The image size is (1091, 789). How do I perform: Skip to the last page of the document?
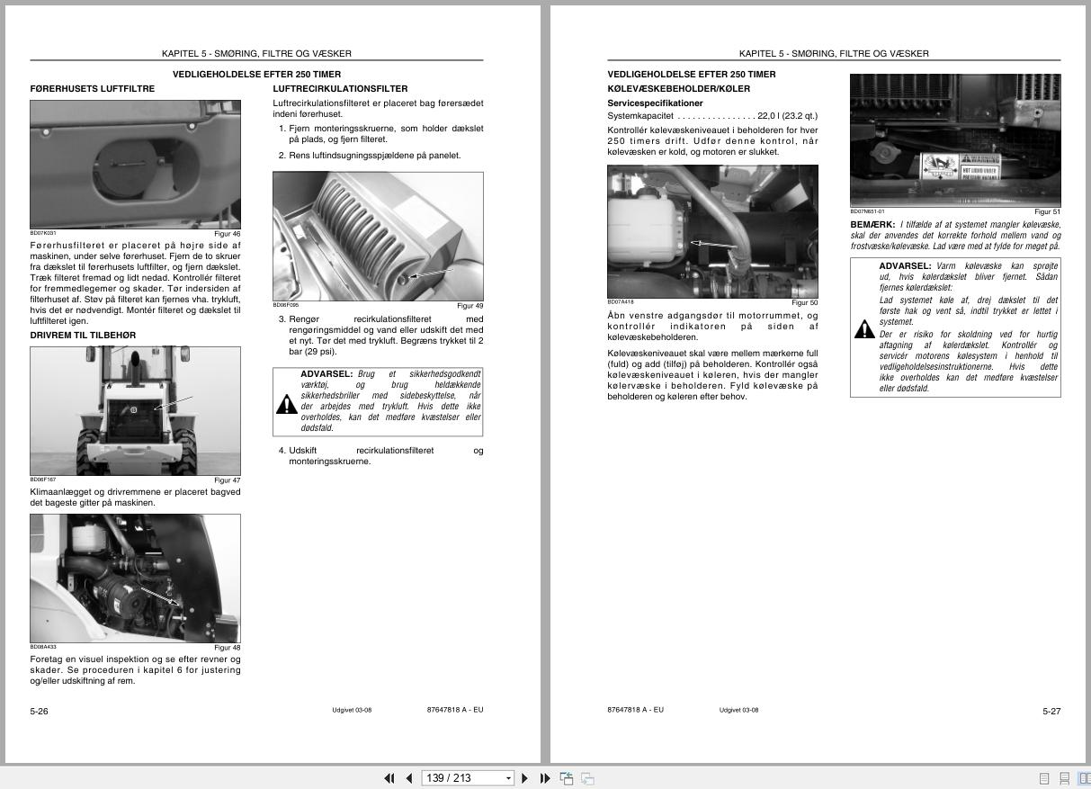[x=544, y=777]
